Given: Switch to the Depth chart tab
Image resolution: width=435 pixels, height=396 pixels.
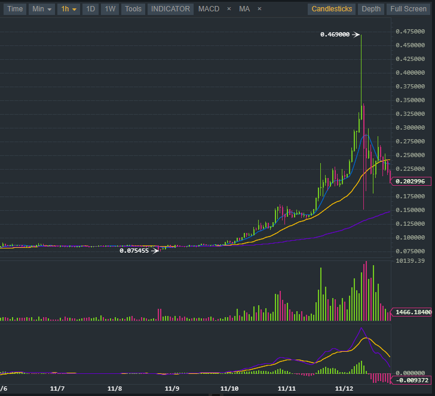Looking at the screenshot, I should (371, 9).
